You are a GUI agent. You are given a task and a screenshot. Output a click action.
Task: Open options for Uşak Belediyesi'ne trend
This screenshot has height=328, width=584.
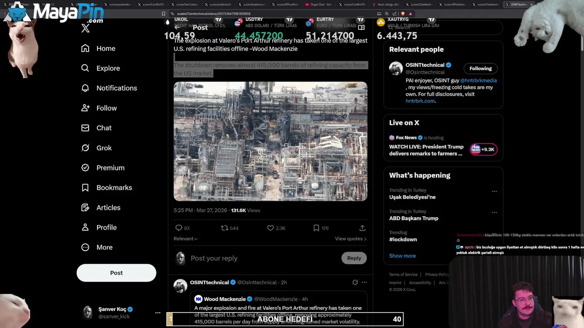494,191
